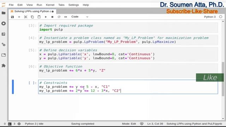Click the scrollbar down arrow
Screen dimensions: 226x127
click(x=223, y=119)
